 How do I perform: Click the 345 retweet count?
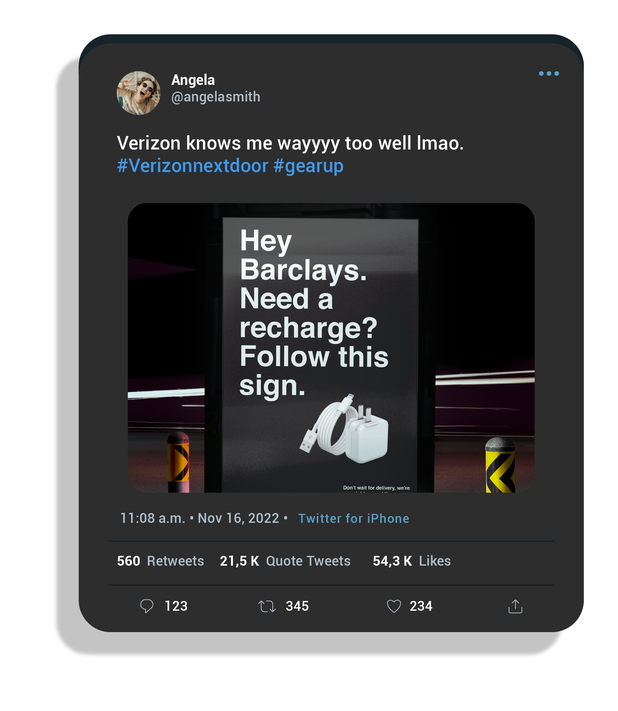pos(297,606)
